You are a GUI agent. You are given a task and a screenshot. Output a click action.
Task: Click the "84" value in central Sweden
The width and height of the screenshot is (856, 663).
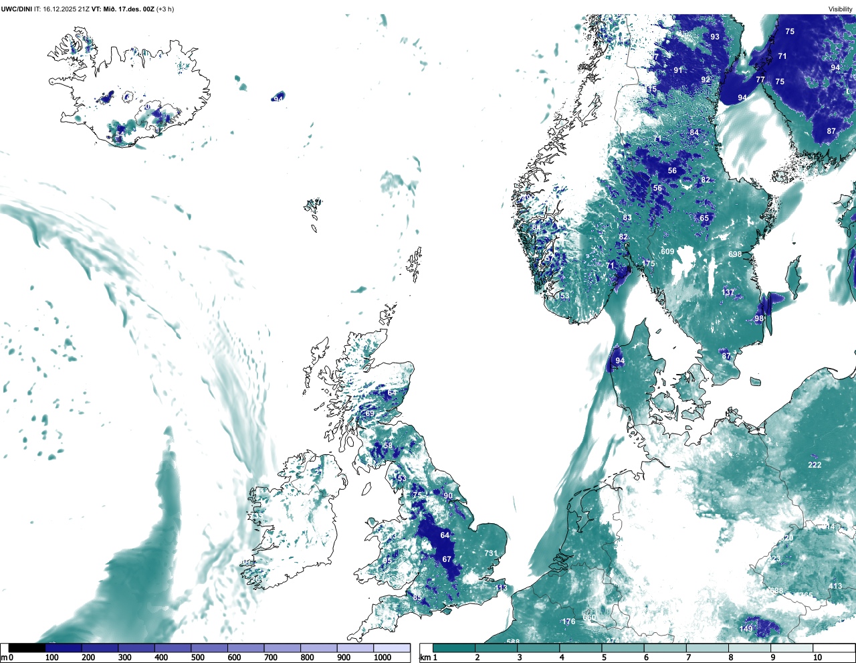(694, 132)
